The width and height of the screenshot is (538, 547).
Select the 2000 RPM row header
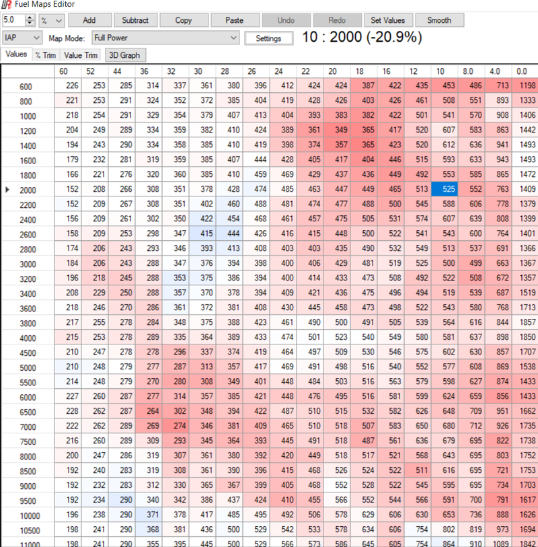click(28, 190)
